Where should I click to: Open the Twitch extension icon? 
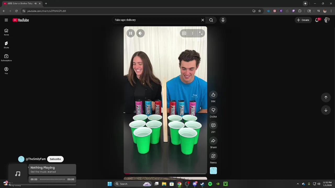293,11
